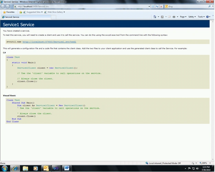Image resolution: width=215 pixels, height=172 pixels.
Task: Expand the address bar history dropdown
Action: [x=149, y=7]
